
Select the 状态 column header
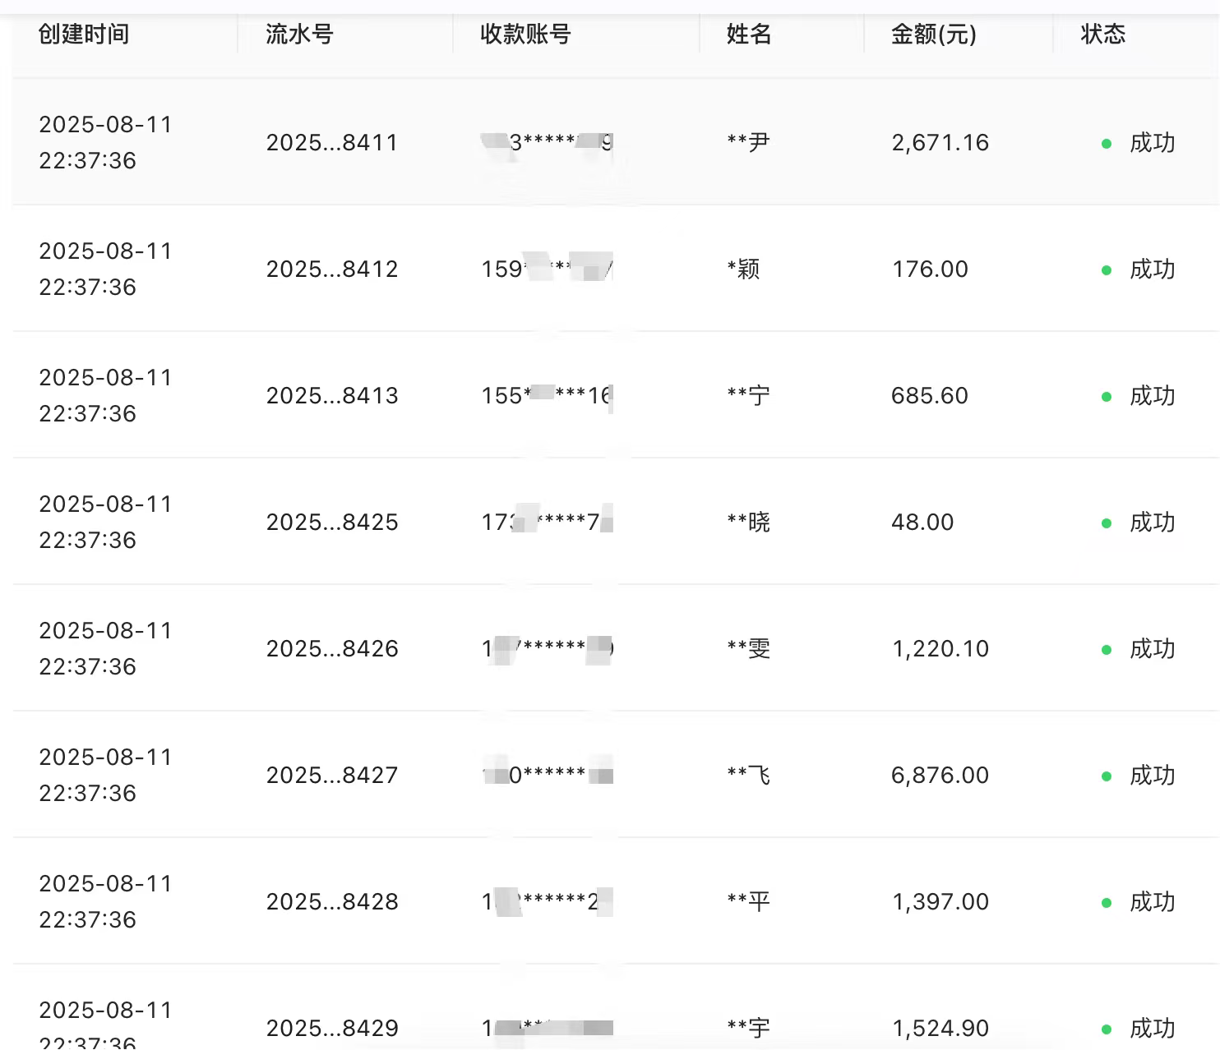(1103, 35)
